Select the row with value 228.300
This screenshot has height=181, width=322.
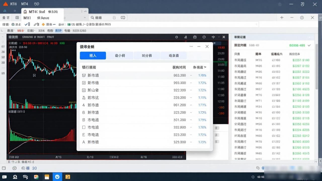tap(145, 98)
